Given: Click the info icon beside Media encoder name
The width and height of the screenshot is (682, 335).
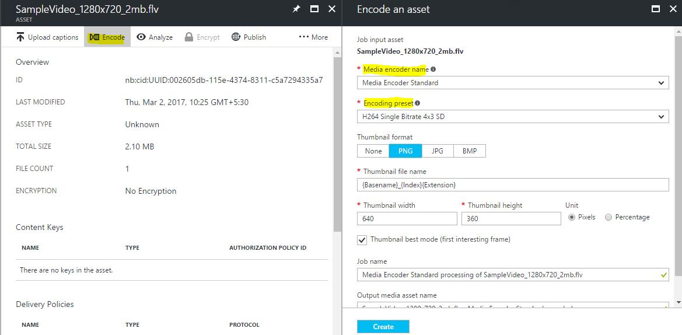Looking at the screenshot, I should [x=433, y=69].
